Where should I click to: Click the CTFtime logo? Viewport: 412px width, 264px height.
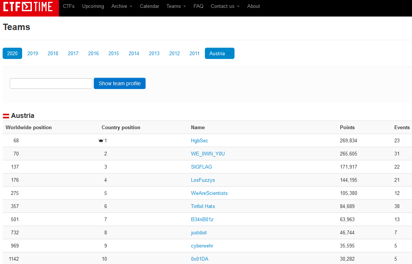(x=29, y=8)
